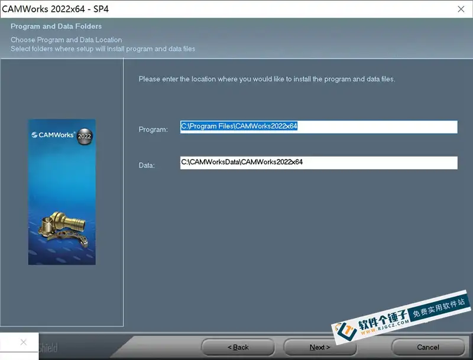Click the Data folder path field

tap(319, 163)
